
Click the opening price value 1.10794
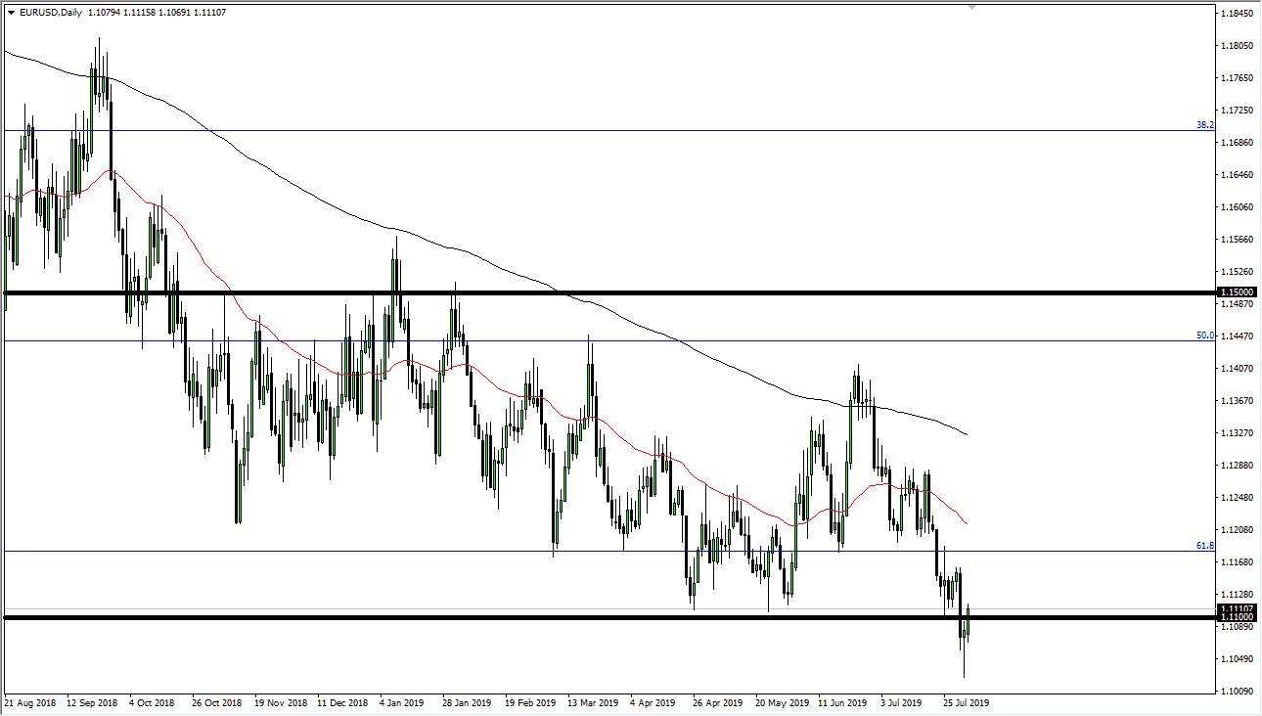[103, 12]
